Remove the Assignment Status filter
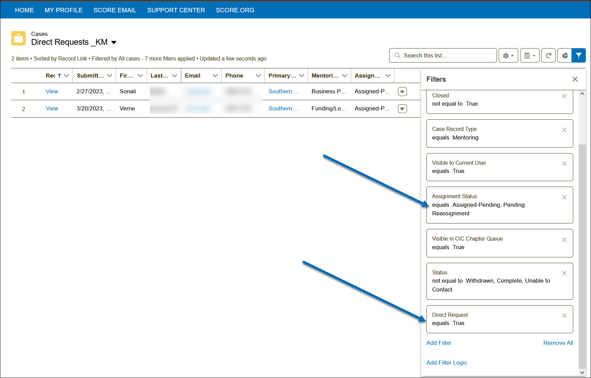591x378 pixels. 564,197
